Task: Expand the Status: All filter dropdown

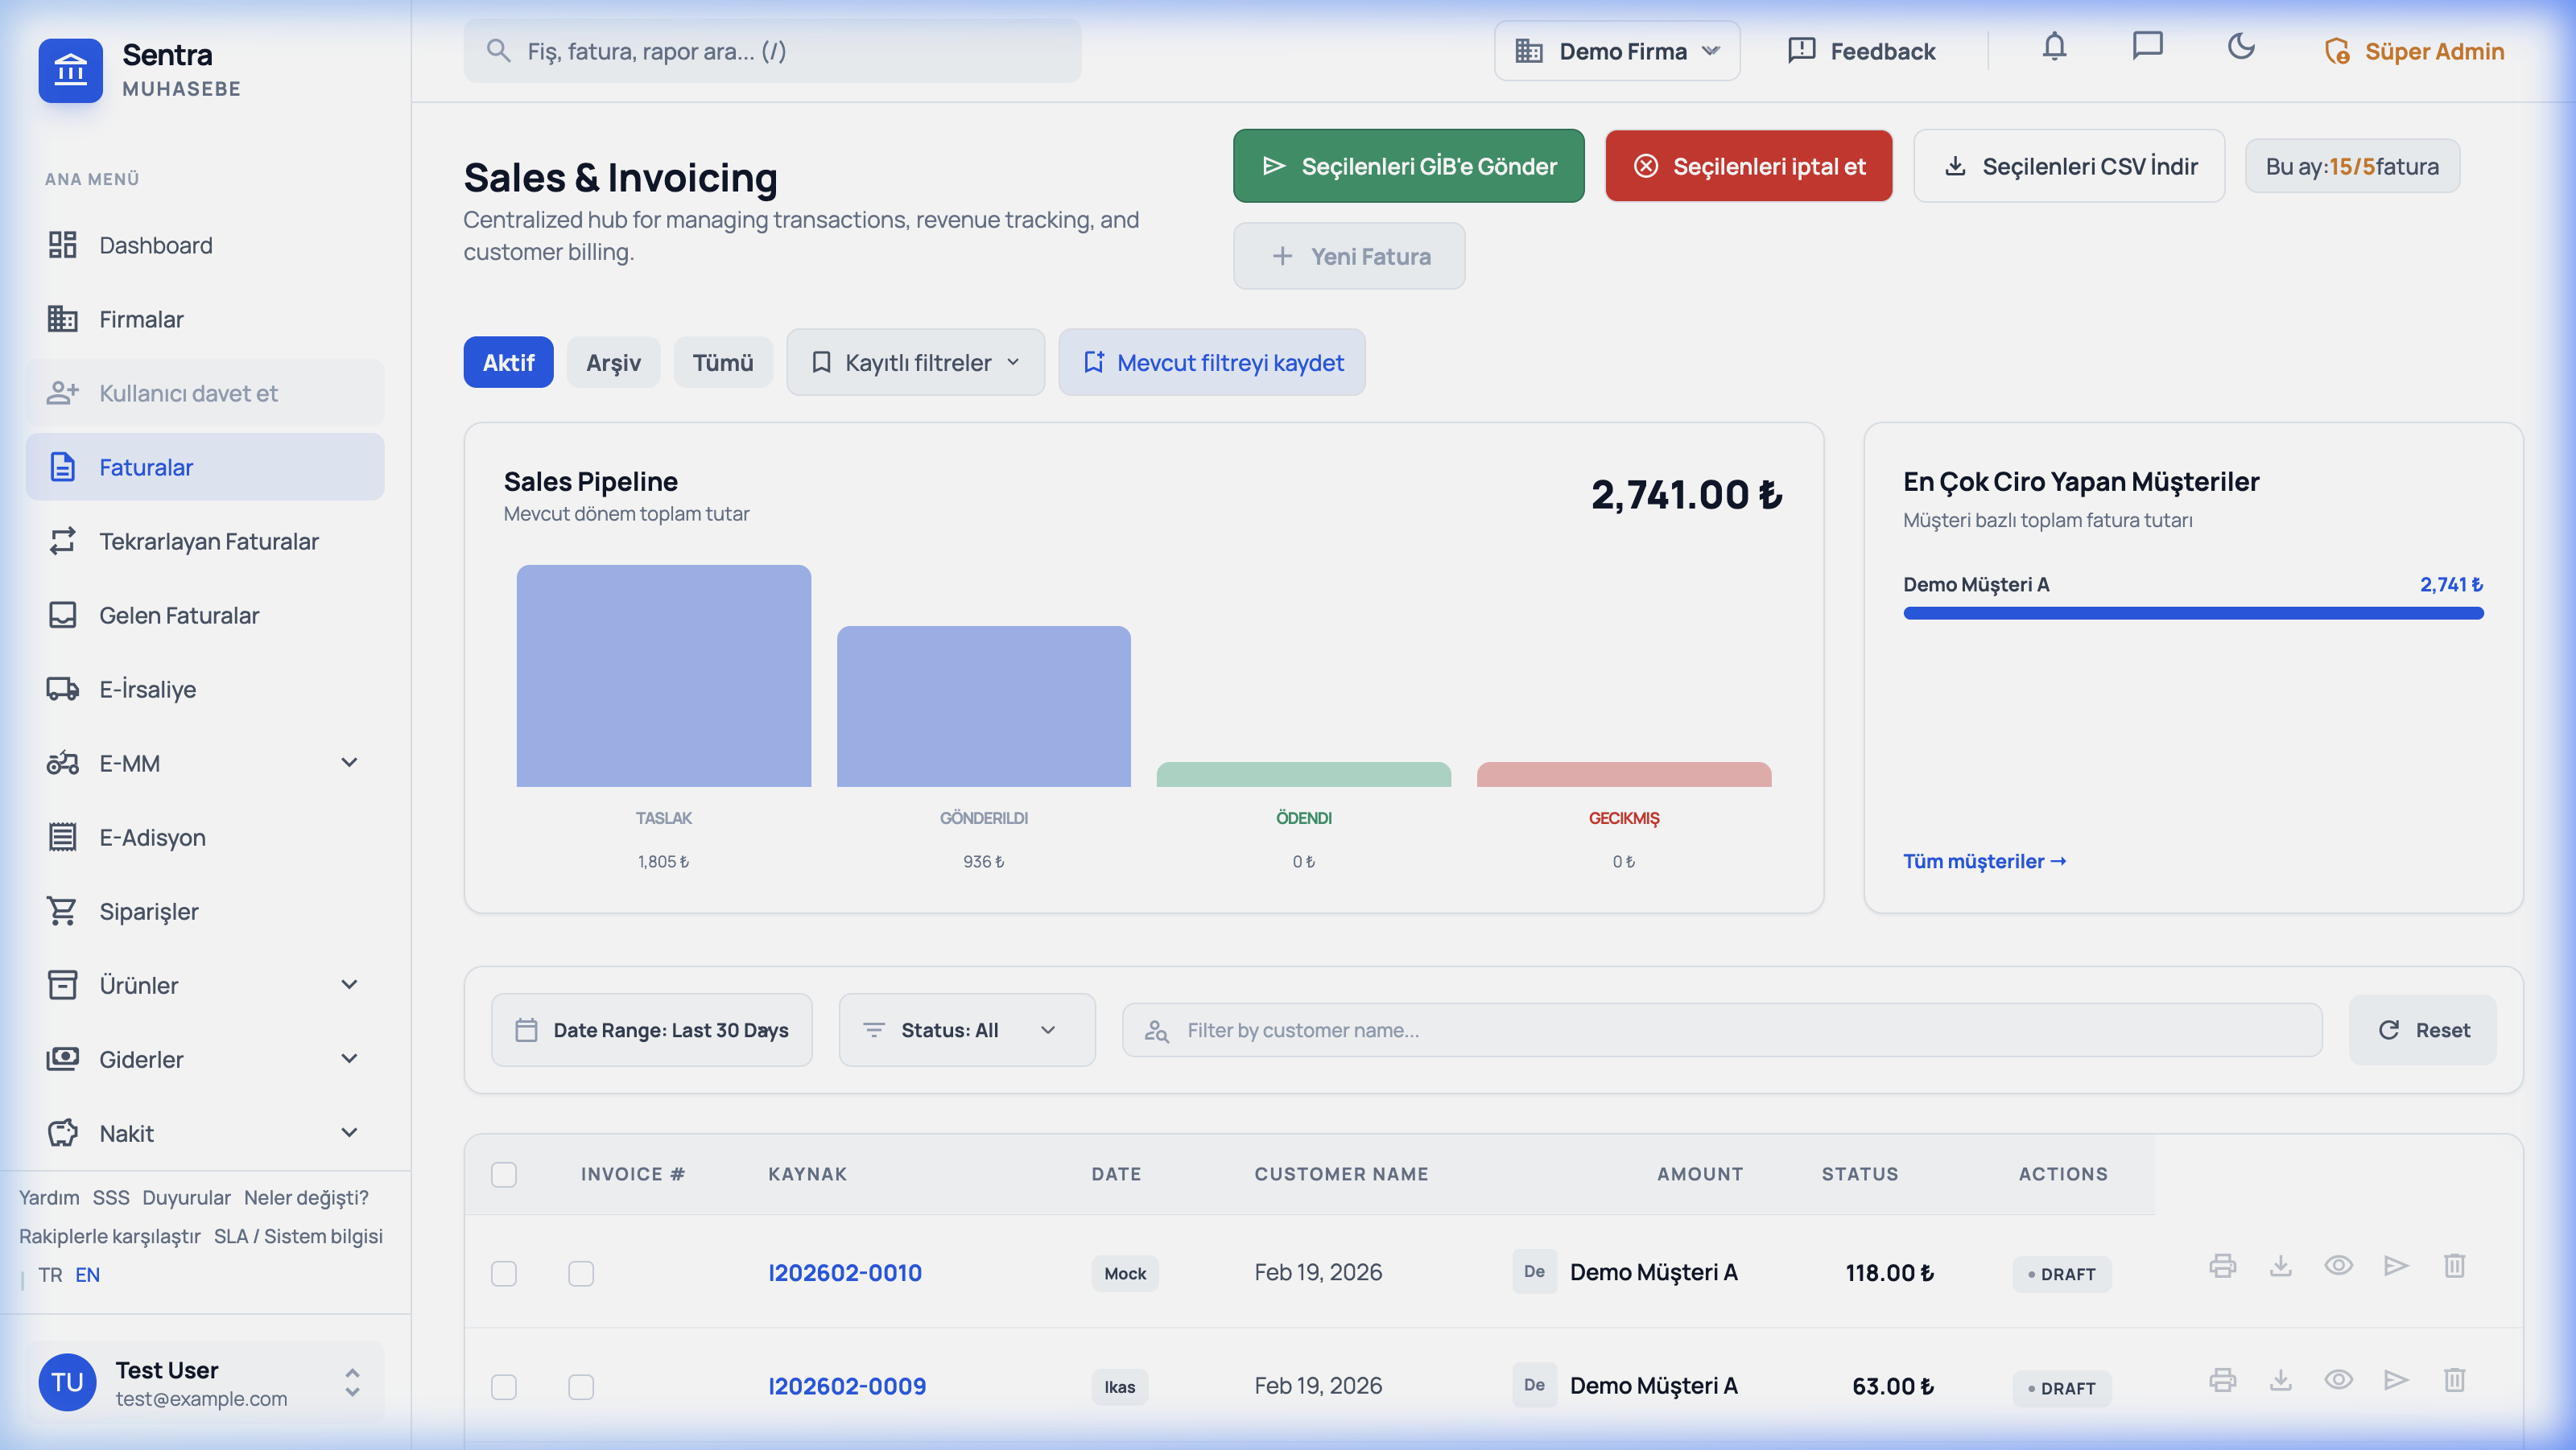Action: (x=966, y=1030)
